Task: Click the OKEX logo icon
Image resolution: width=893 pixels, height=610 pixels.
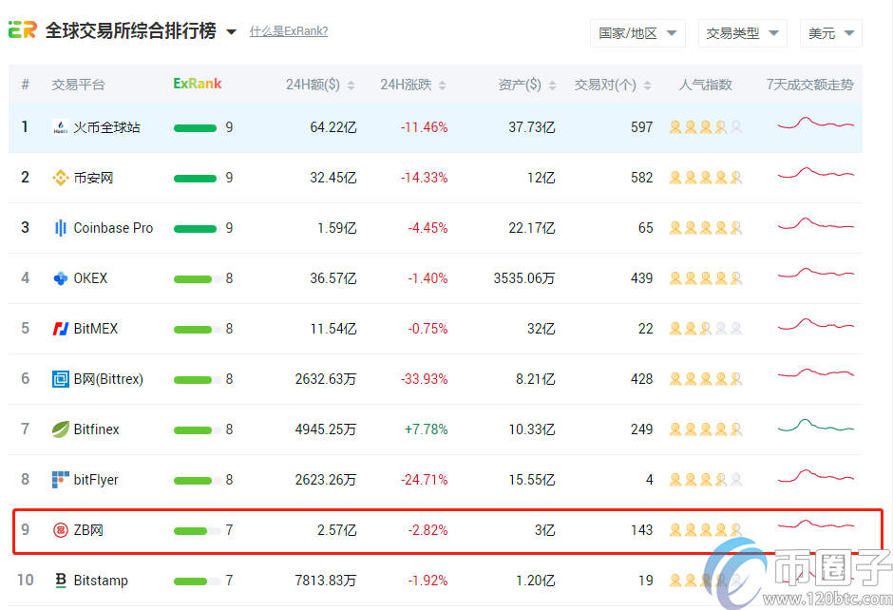Action: click(60, 278)
